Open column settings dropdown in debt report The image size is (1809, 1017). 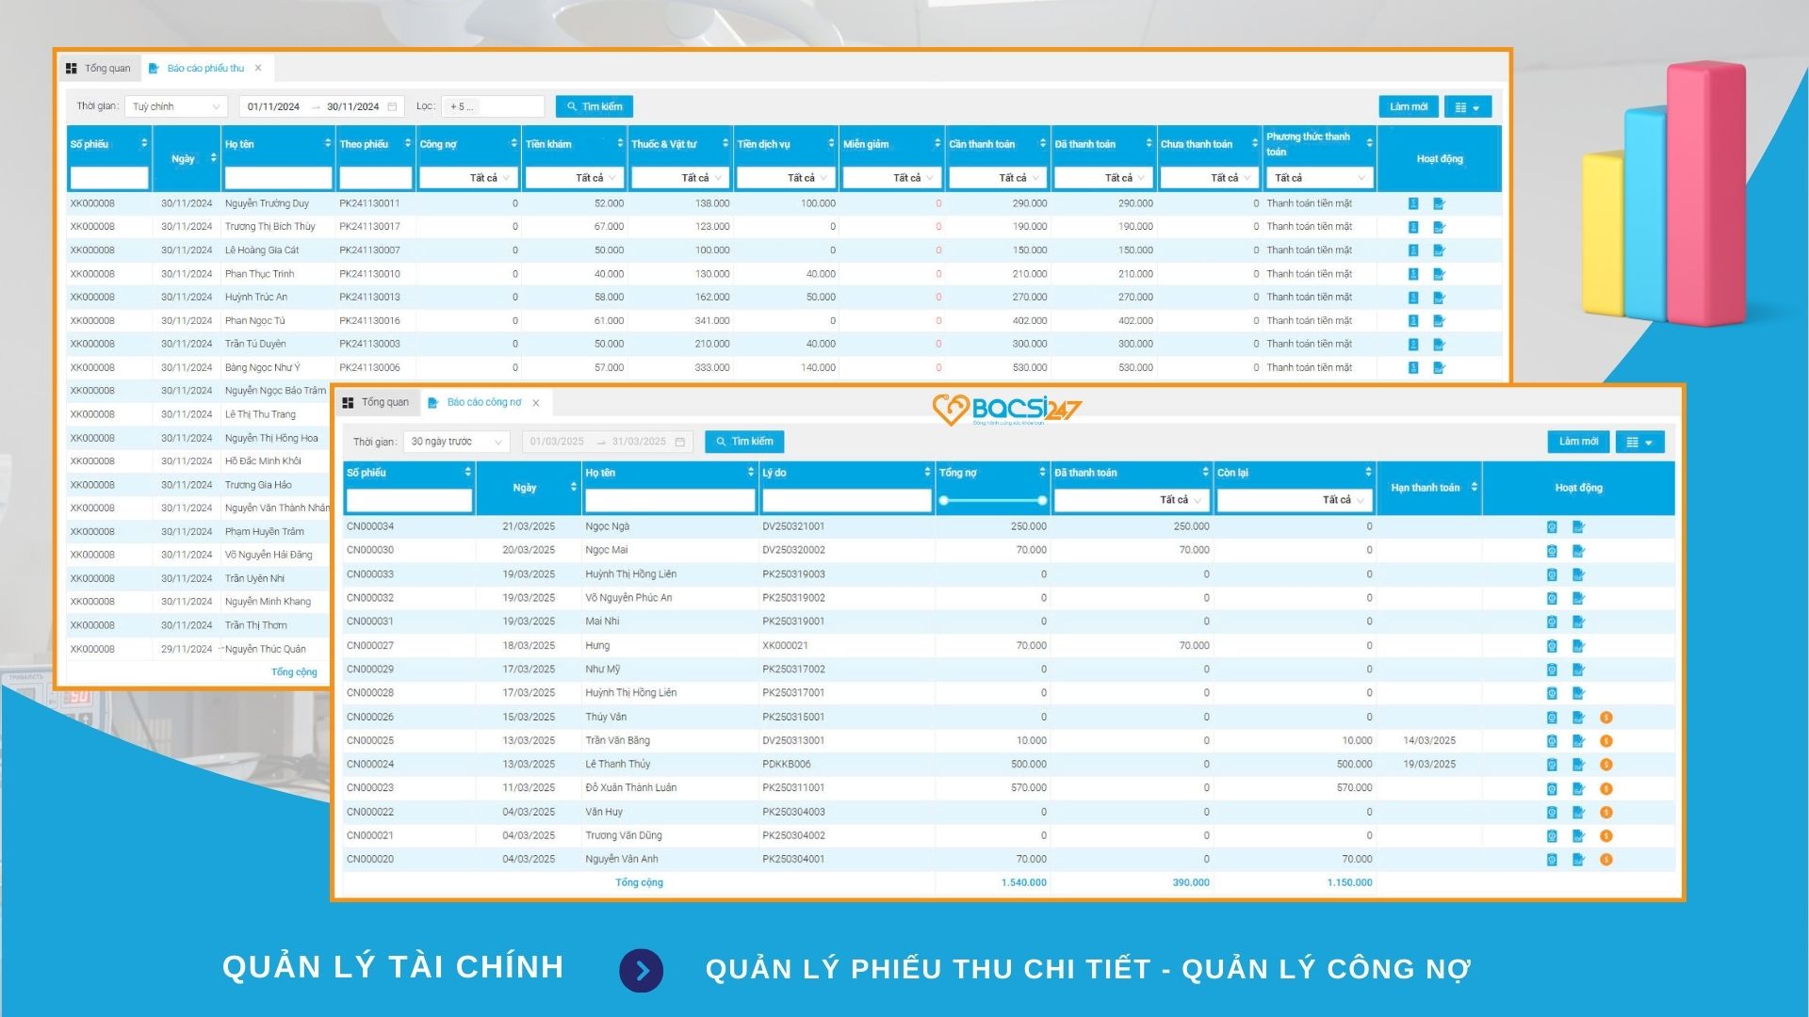[1640, 442]
